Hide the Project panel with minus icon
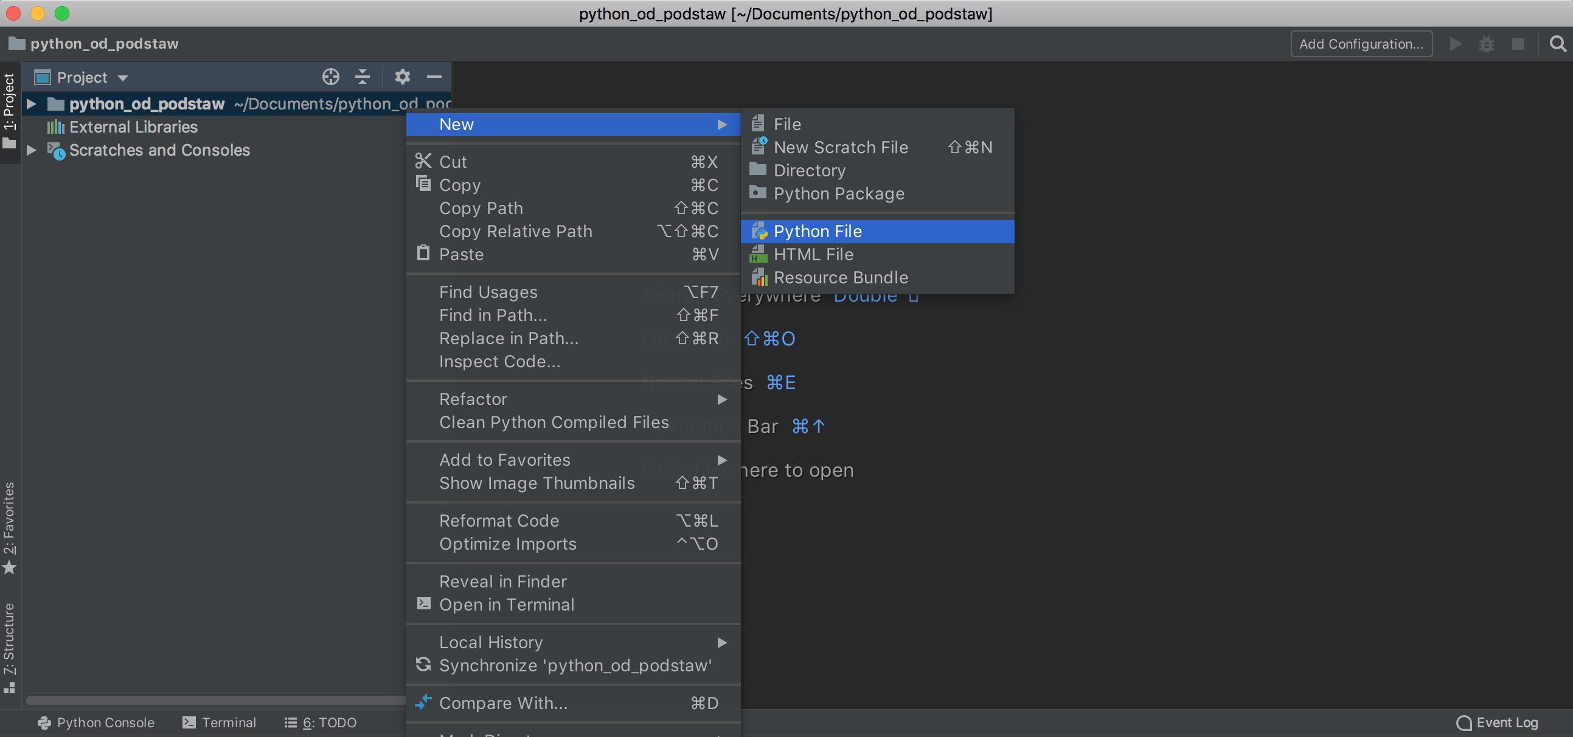 [x=434, y=77]
